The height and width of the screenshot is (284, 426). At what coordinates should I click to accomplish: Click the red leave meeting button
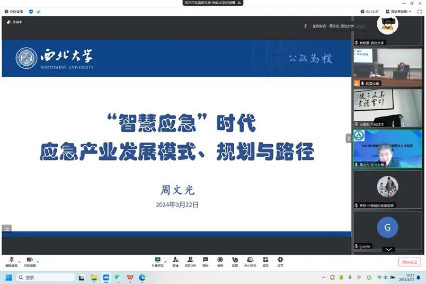409,262
